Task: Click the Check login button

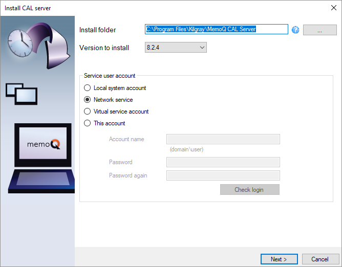Action: click(x=249, y=190)
